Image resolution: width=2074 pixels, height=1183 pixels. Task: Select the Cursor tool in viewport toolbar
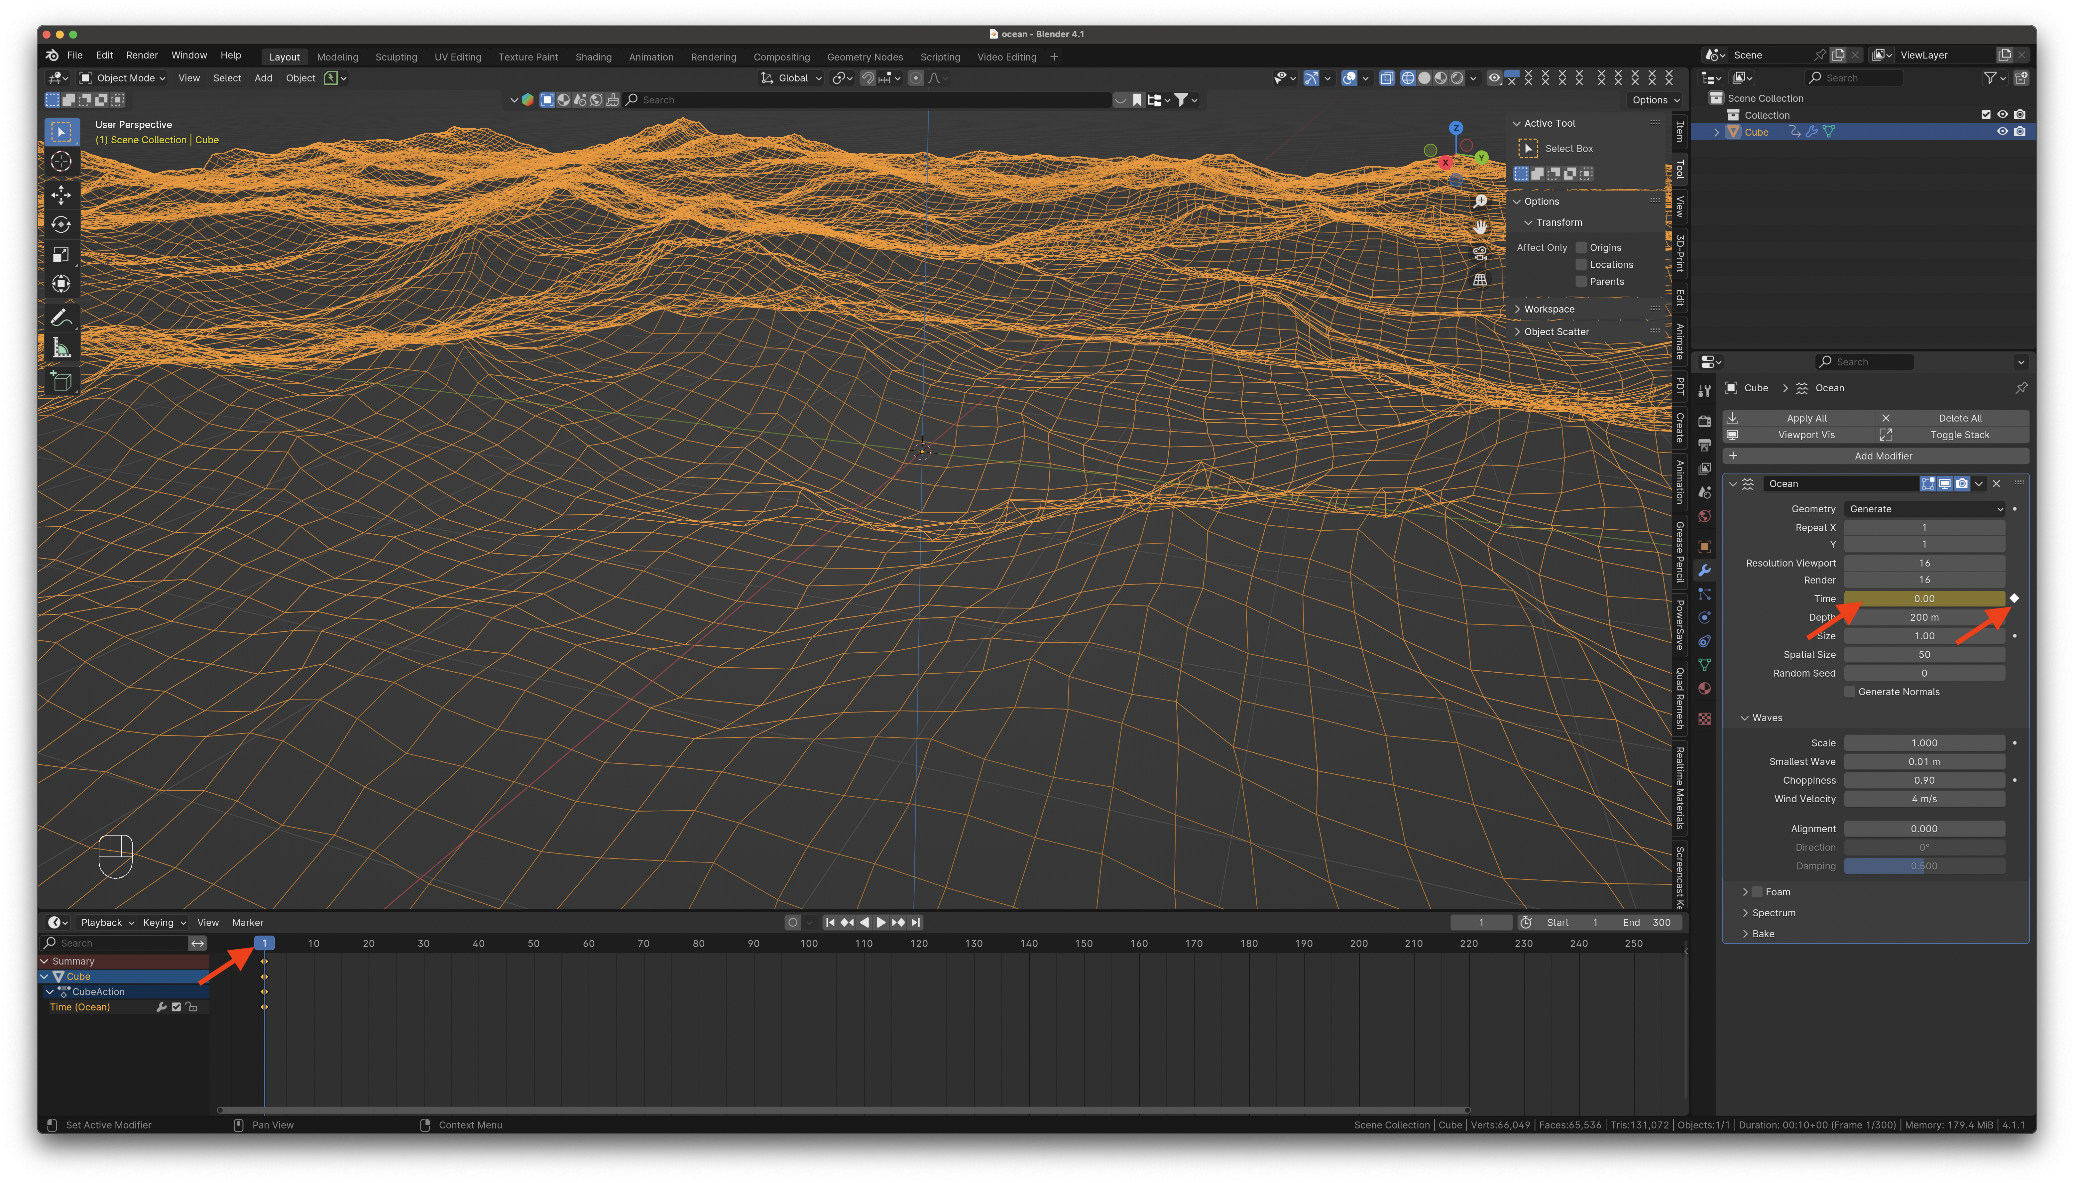[61, 162]
